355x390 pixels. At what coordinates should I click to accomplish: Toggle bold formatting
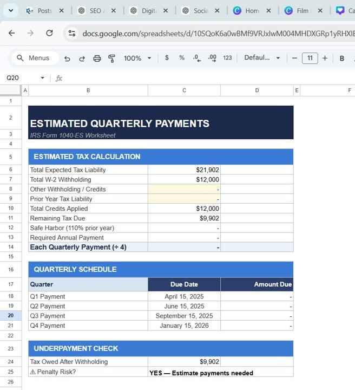coord(342,58)
